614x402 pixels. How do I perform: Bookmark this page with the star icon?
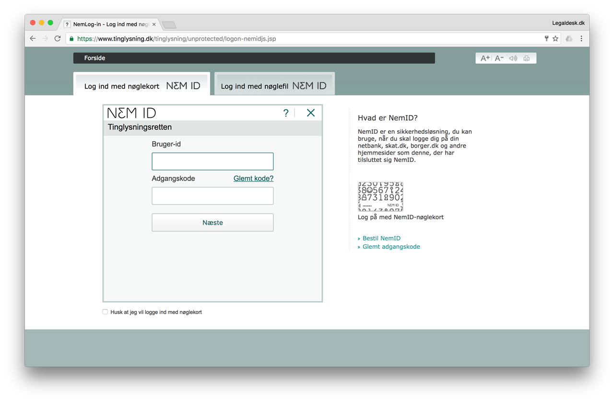pos(555,38)
